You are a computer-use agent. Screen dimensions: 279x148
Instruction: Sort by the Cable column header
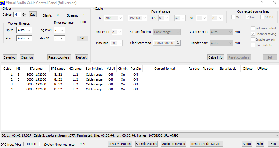(x=7, y=69)
